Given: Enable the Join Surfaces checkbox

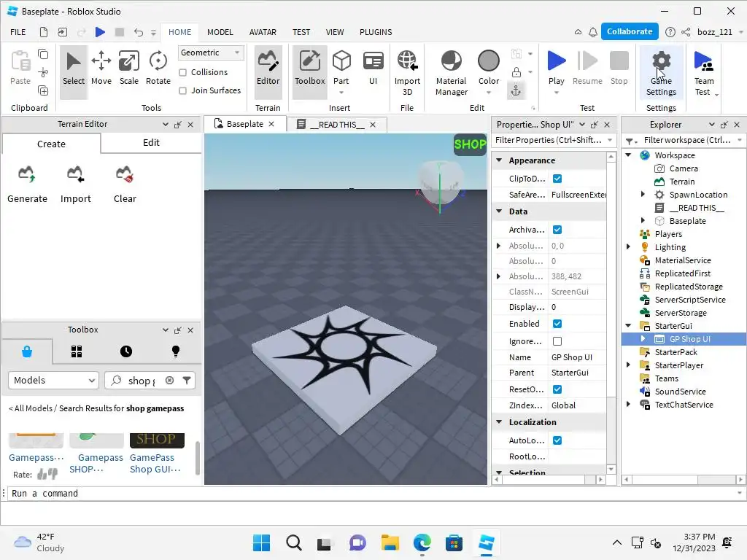Looking at the screenshot, I should click(x=182, y=90).
